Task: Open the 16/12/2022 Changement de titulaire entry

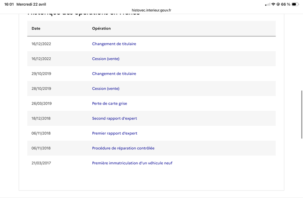Action: 114,44
